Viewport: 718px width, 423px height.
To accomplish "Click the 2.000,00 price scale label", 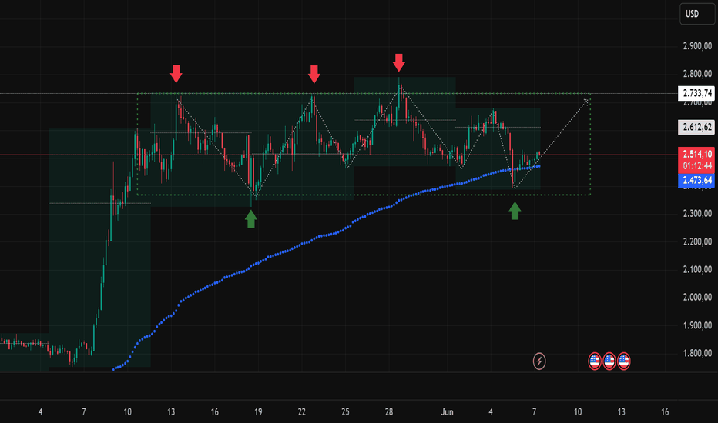I will click(697, 297).
